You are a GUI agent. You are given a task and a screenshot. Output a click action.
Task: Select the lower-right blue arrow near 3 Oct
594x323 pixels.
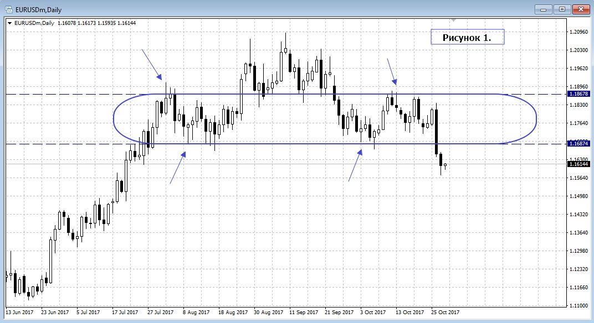[355, 165]
